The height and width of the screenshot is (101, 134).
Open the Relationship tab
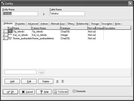(x=82, y=24)
